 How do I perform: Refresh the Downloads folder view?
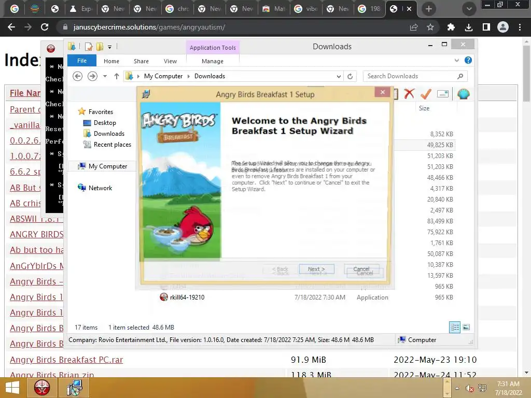point(350,76)
